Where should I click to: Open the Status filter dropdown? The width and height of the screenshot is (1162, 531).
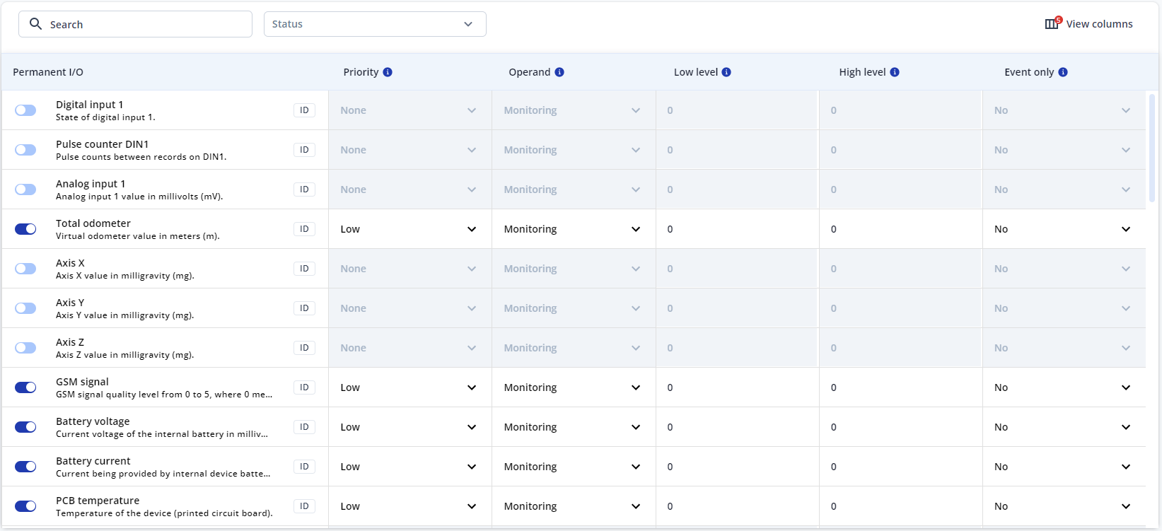374,24
